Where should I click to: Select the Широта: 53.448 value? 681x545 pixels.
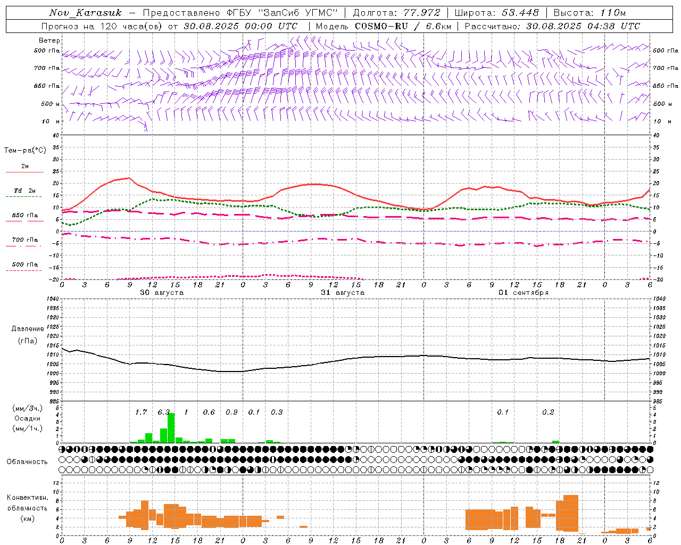coord(496,13)
